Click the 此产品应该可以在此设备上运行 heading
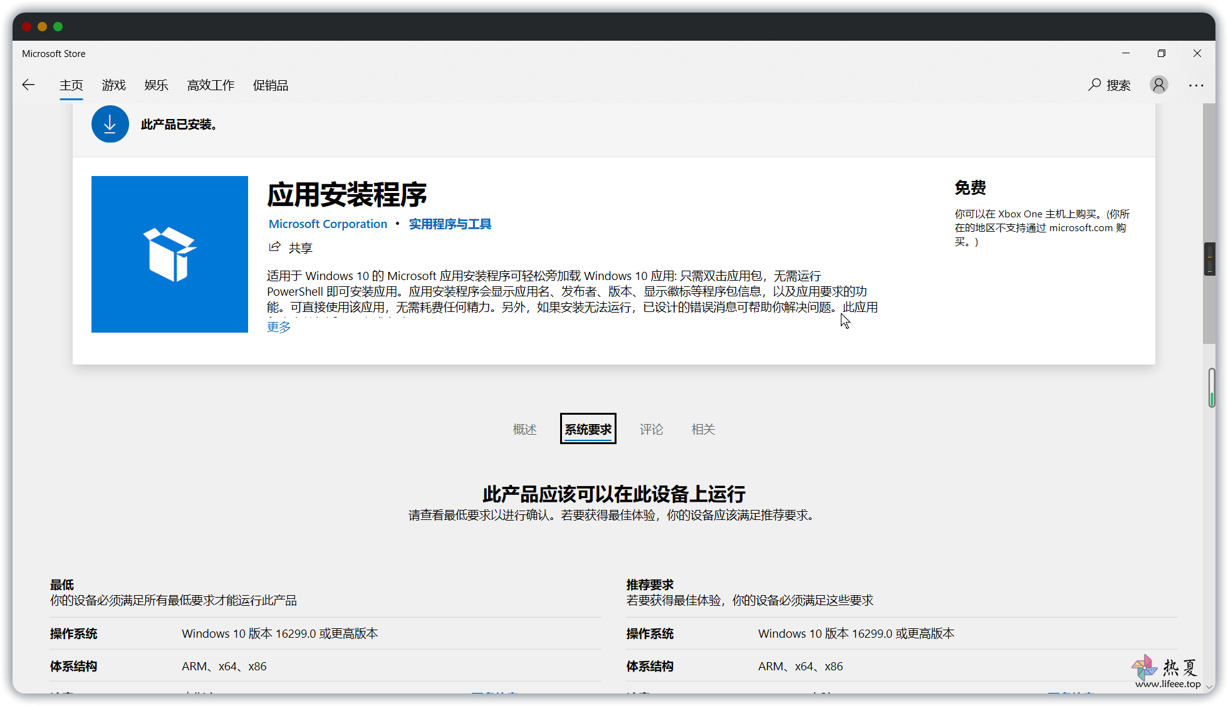The height and width of the screenshot is (706, 1228). coord(614,494)
